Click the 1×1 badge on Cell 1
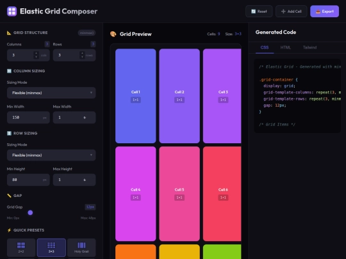Image resolution: width=346 pixels, height=259 pixels. pos(135,100)
